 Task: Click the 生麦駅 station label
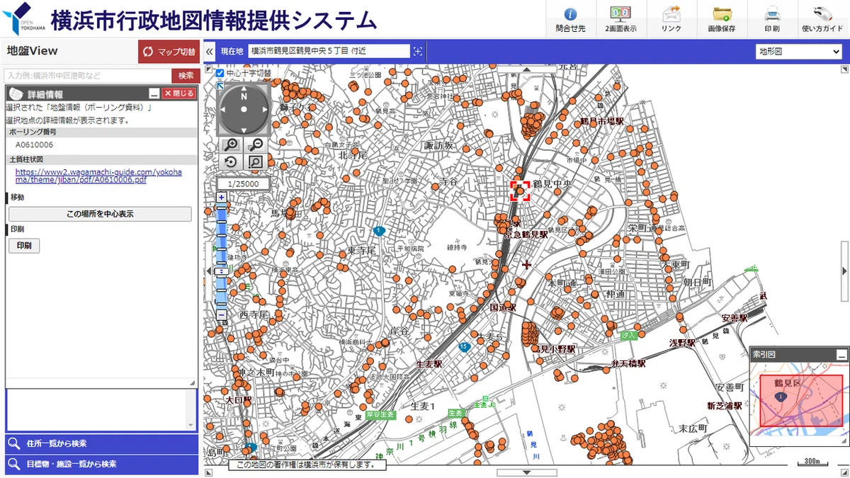pyautogui.click(x=429, y=363)
